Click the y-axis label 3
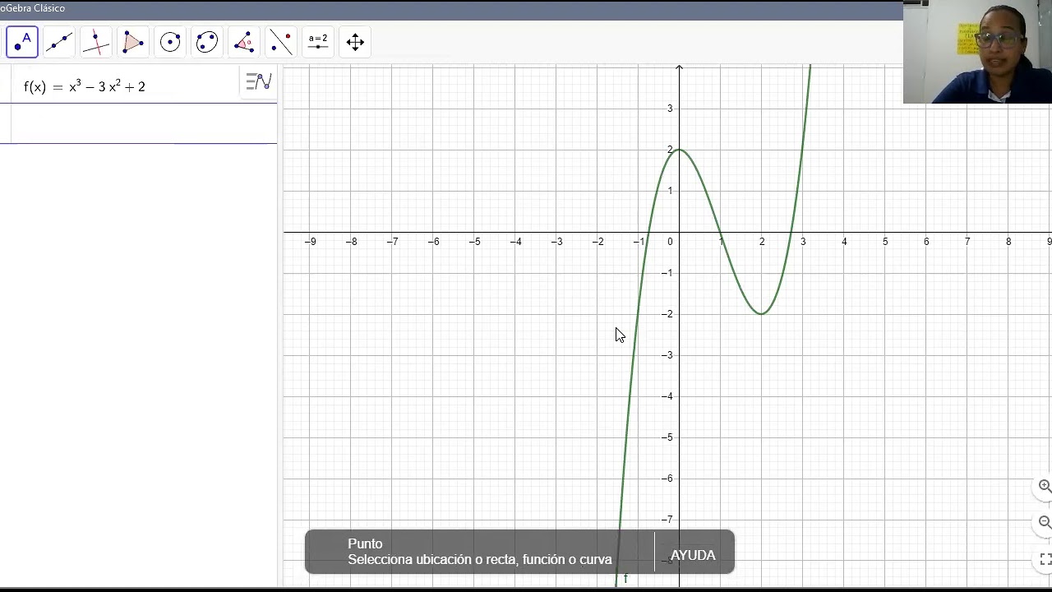The width and height of the screenshot is (1052, 592). (x=670, y=109)
